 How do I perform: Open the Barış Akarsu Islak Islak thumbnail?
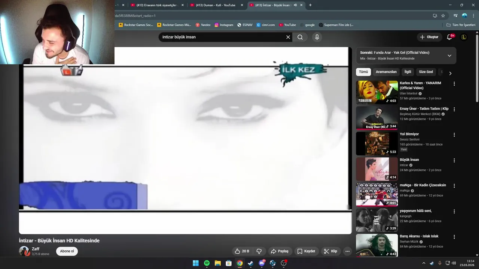[x=377, y=245]
